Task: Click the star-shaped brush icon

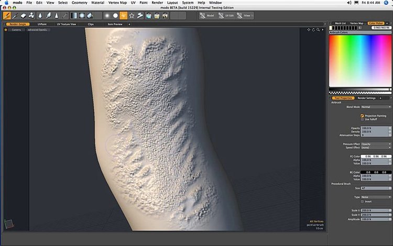Action: point(132,16)
